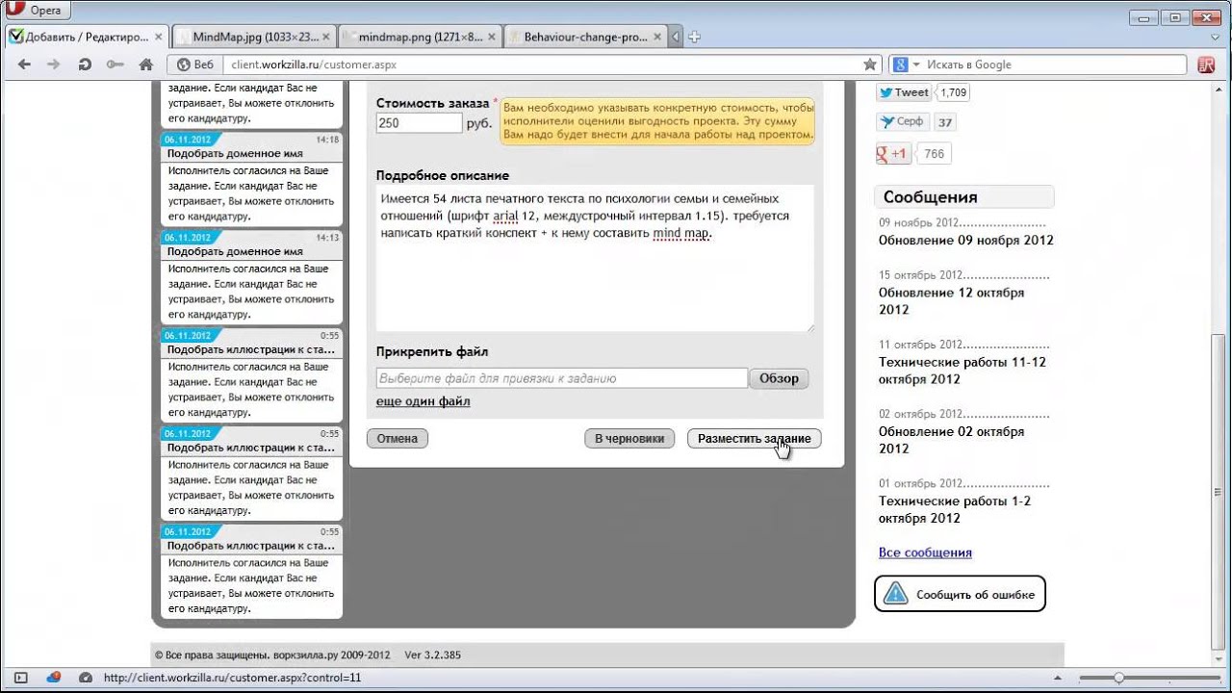
Task: Close the mindmap.png tab
Action: coord(492,38)
